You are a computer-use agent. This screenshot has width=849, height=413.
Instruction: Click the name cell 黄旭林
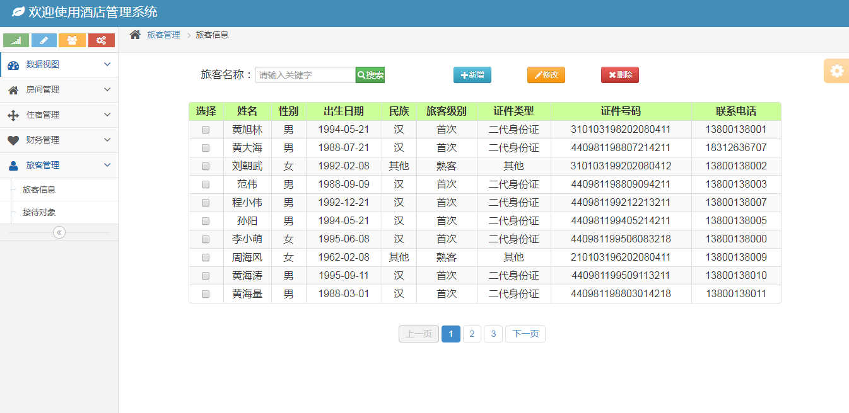coord(247,130)
